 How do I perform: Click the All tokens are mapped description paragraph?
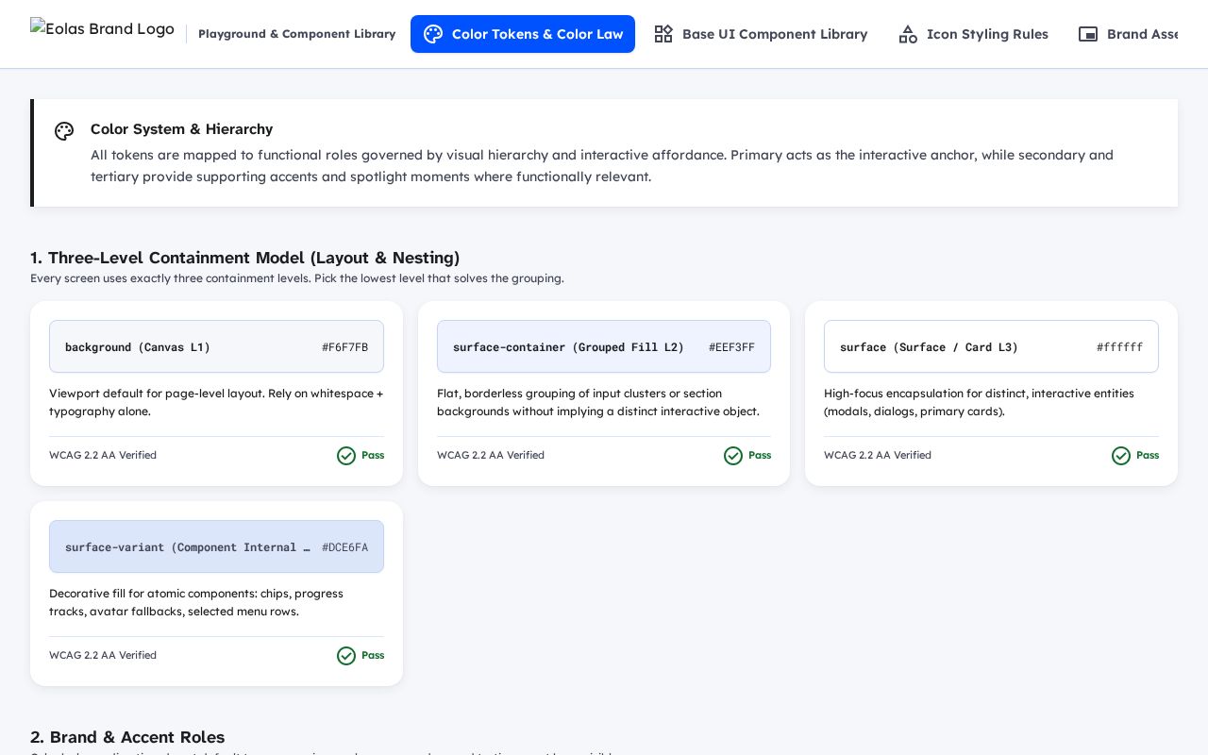coord(602,165)
